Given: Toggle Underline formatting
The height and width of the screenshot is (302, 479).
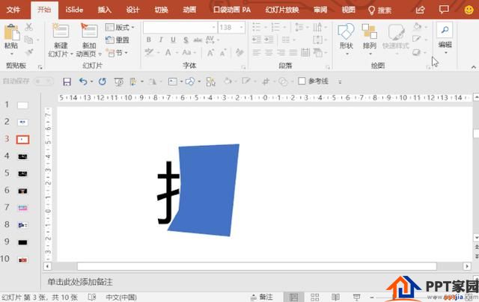Looking at the screenshot, I should pyautogui.click(x=173, y=40).
